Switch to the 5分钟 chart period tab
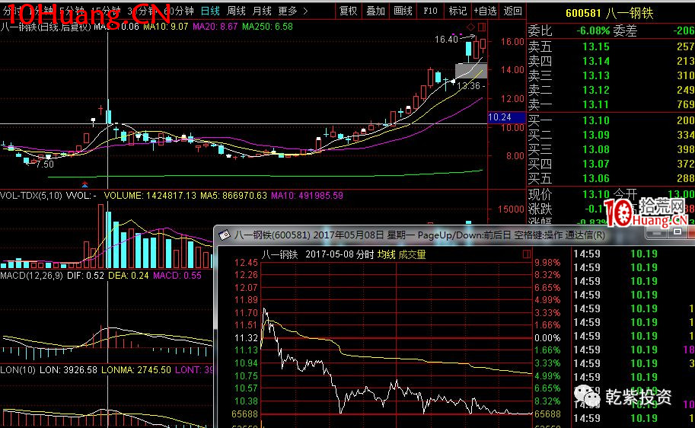The image size is (695, 428). [72, 11]
